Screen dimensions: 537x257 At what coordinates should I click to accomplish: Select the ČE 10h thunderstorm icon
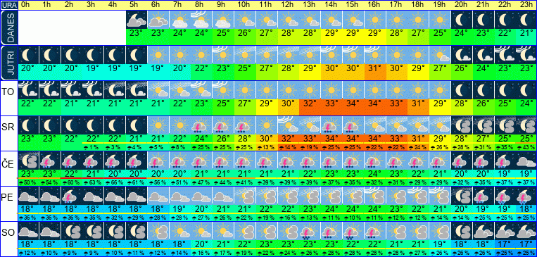coord(245,161)
